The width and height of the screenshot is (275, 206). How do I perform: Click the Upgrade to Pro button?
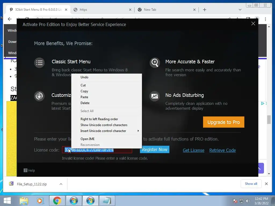point(223,122)
